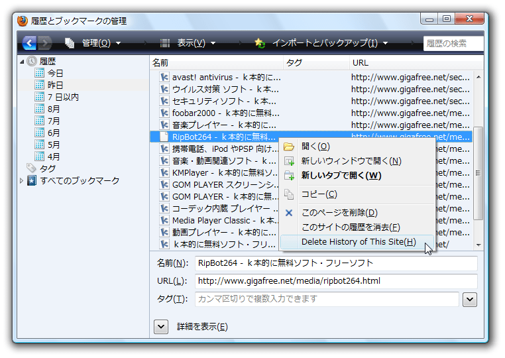Click the star icon of すべてのブックマーク

[32, 180]
